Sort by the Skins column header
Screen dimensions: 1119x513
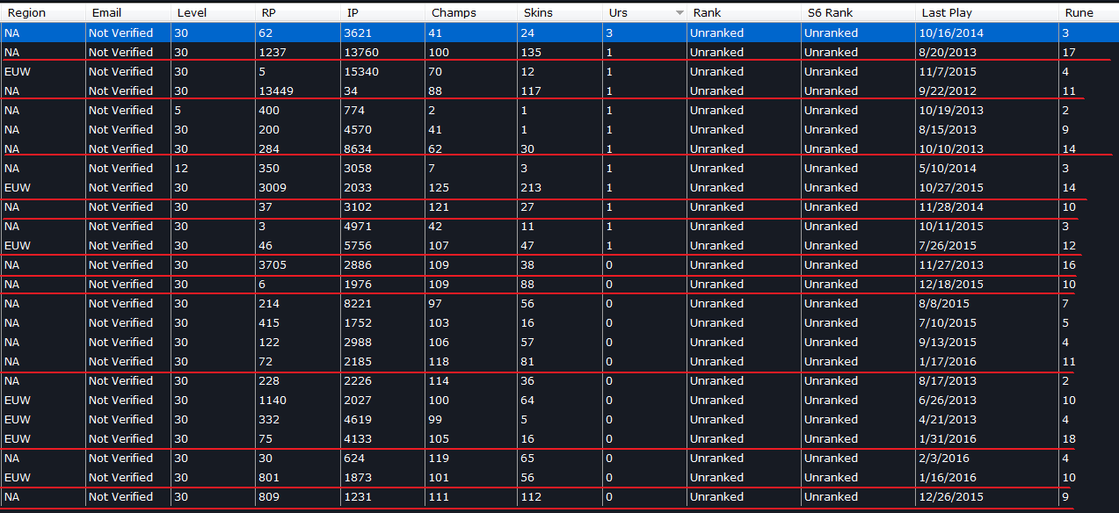point(560,13)
